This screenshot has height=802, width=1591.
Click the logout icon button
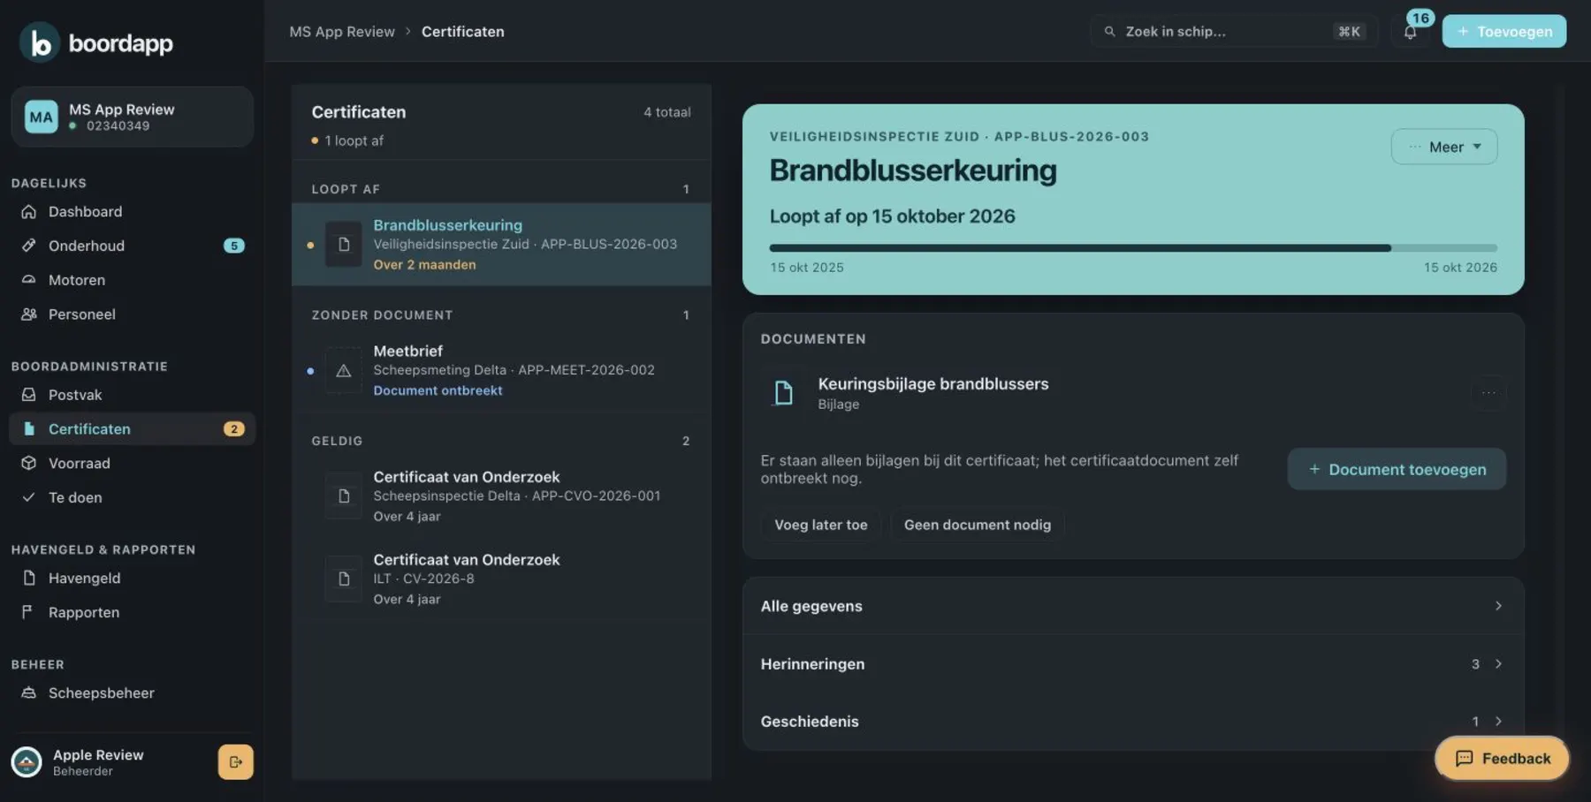(235, 762)
